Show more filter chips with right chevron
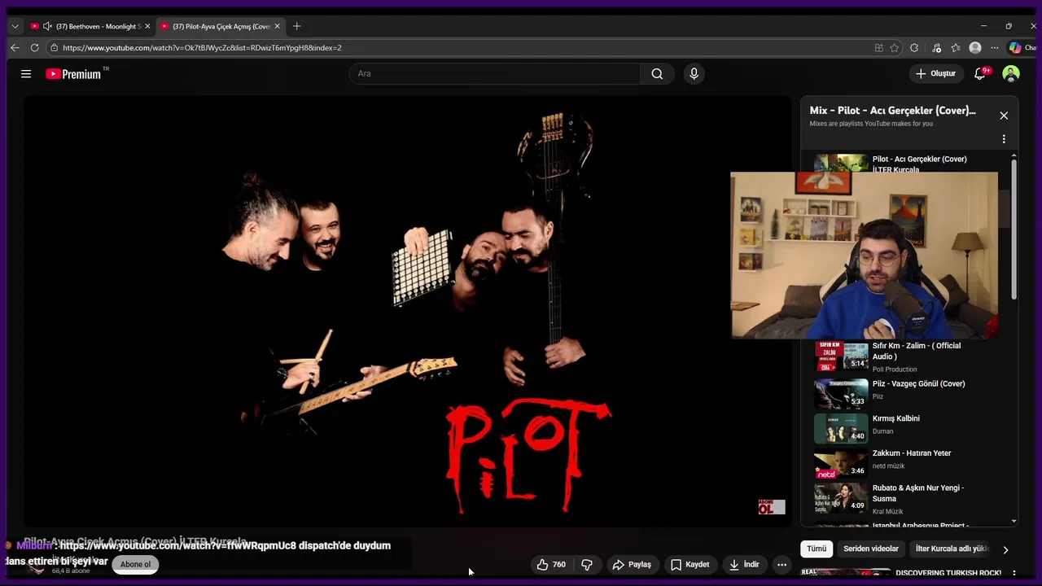This screenshot has width=1042, height=586. (1005, 549)
